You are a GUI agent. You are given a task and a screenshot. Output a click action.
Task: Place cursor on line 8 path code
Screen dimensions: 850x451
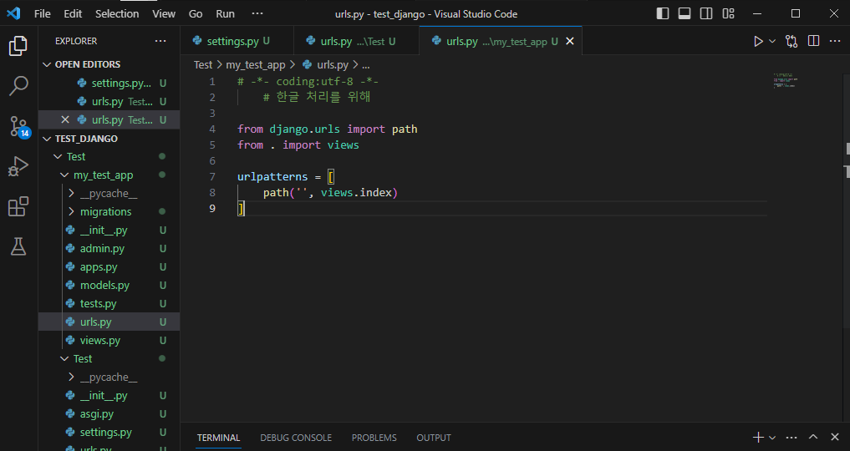point(330,193)
